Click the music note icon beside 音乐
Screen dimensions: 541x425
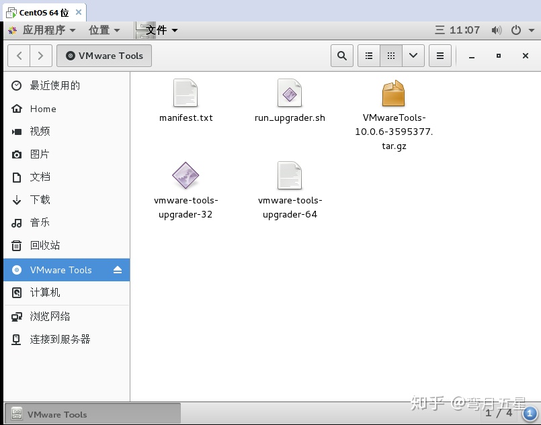pos(17,223)
